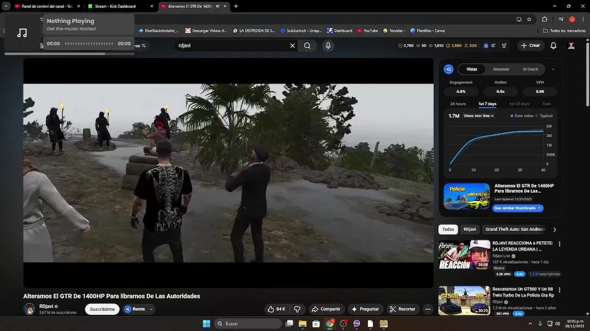Open options for RDJAVI REACCIONA a PETETE video
This screenshot has width=590, height=331.
pyautogui.click(x=560, y=244)
